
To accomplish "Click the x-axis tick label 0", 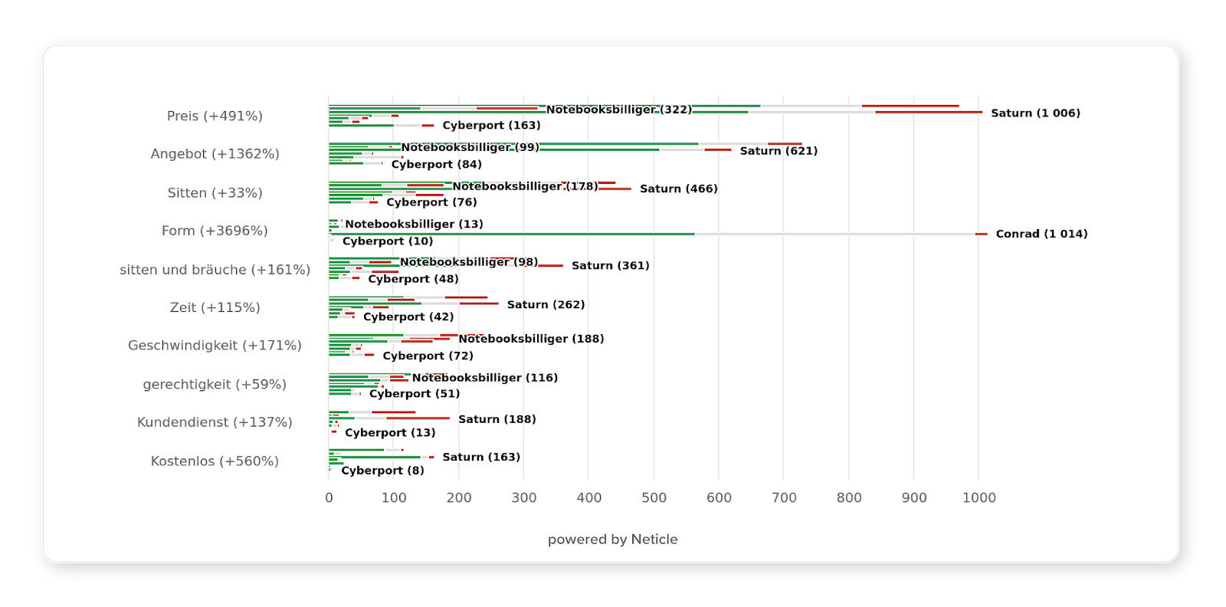I will pyautogui.click(x=329, y=498).
